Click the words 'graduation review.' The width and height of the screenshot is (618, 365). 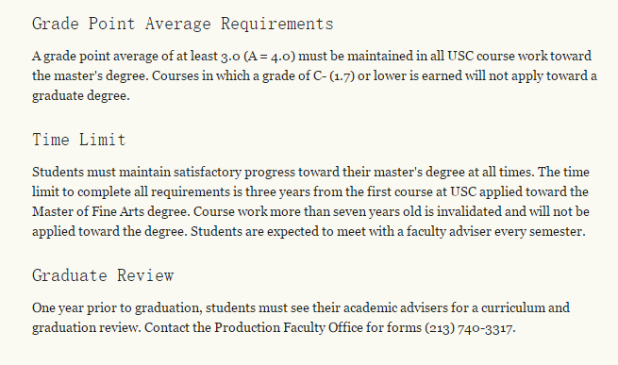[86, 328]
